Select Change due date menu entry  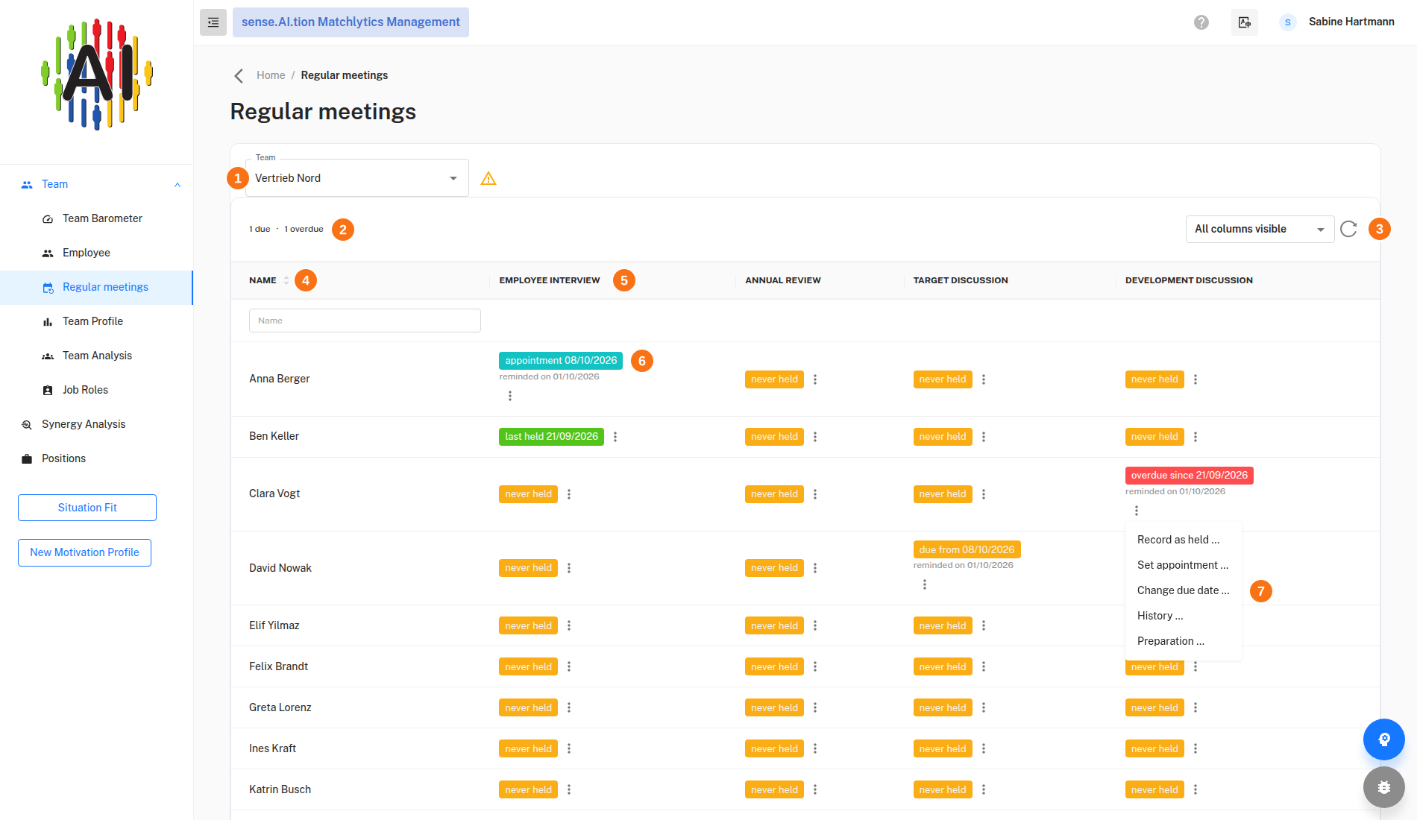(x=1184, y=590)
